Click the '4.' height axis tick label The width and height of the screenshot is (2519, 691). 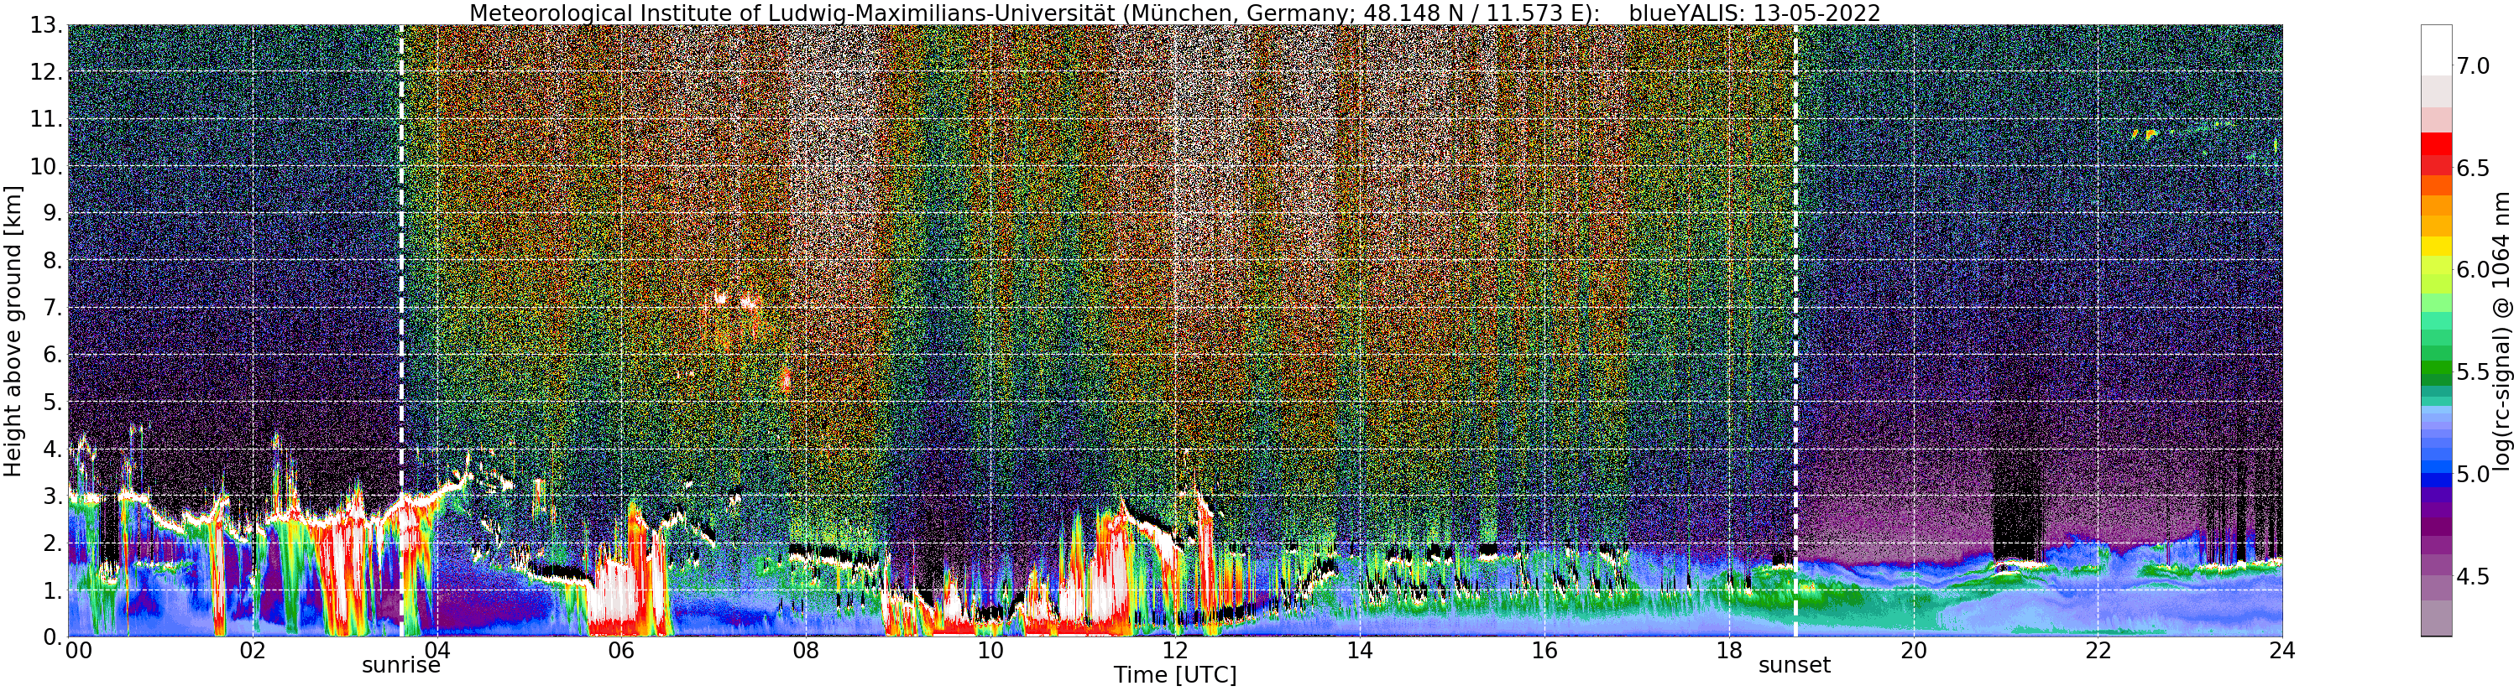tap(53, 449)
